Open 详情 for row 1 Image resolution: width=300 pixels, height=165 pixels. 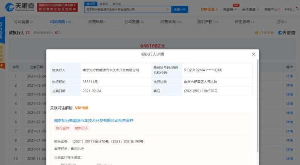289,76
